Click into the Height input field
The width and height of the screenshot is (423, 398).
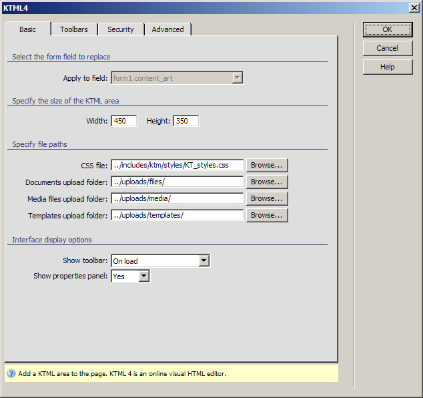pos(186,121)
